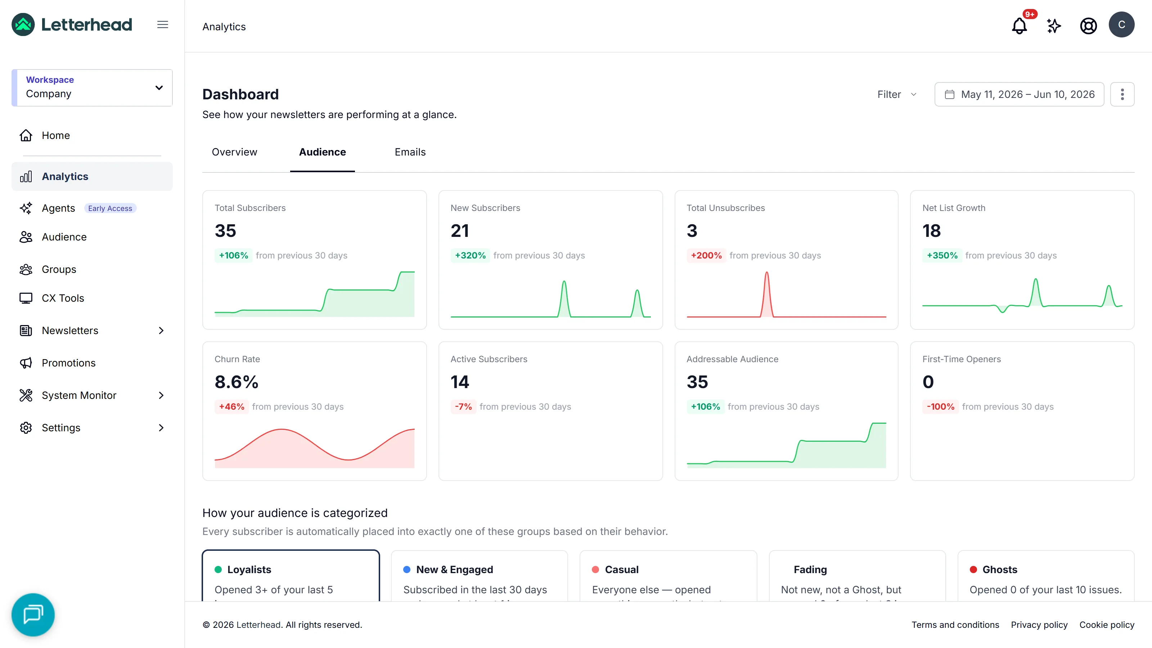Open the help lifebuoy icon

[1088, 26]
